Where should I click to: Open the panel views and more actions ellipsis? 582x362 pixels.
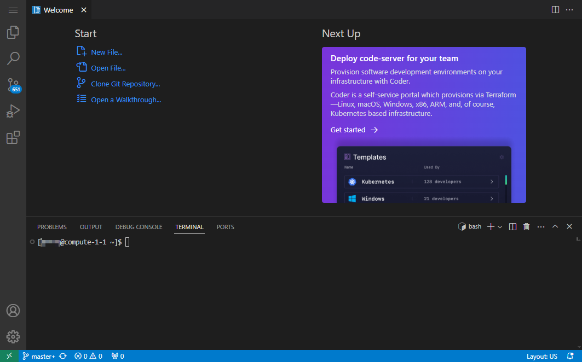point(541,226)
